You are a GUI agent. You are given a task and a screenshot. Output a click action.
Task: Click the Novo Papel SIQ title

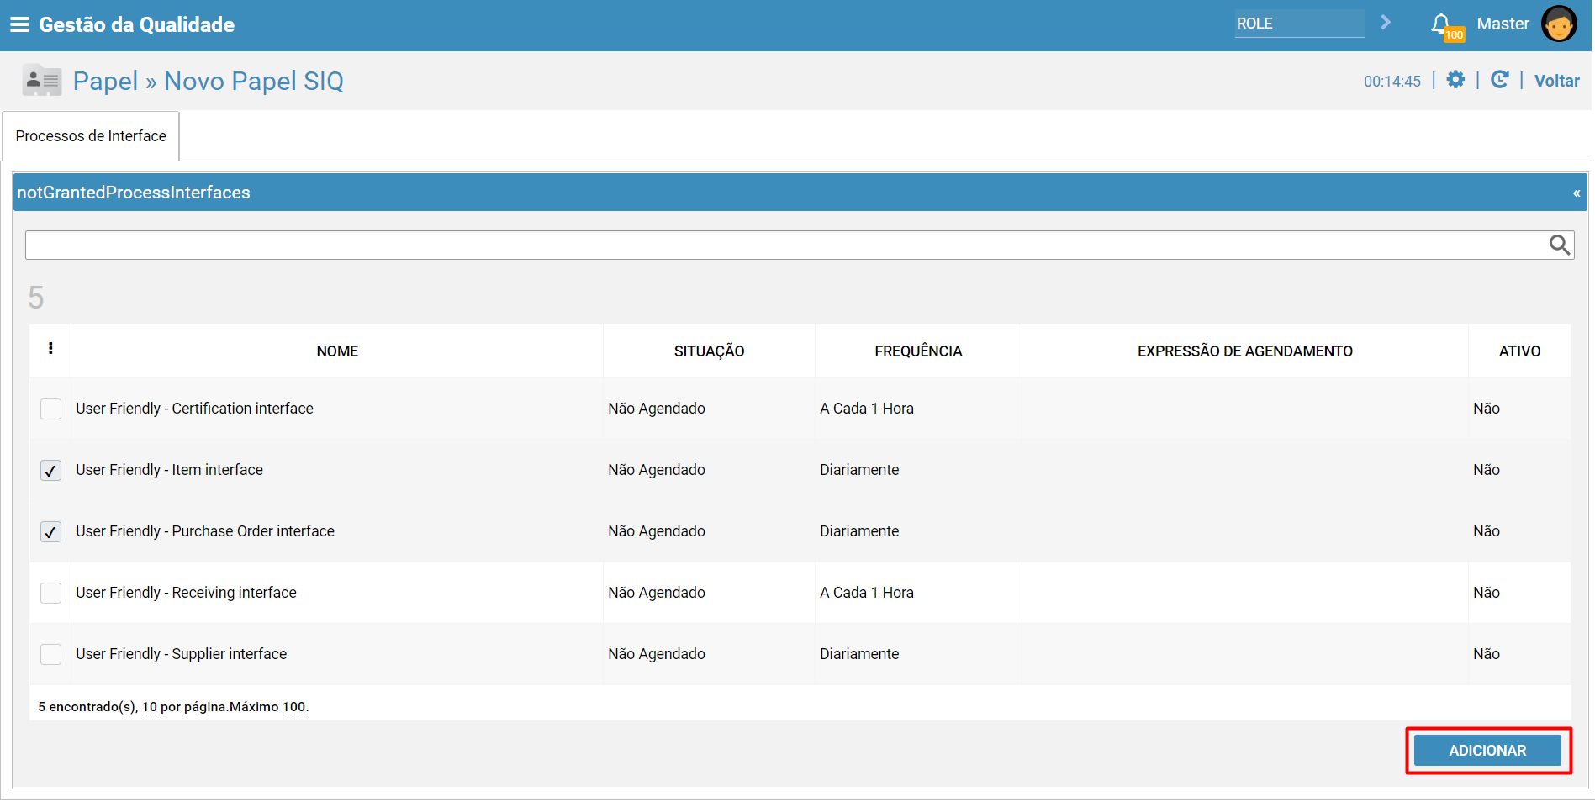(x=253, y=81)
